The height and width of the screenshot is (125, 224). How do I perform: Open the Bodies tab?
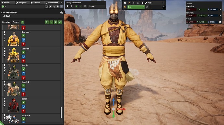click(8, 3)
